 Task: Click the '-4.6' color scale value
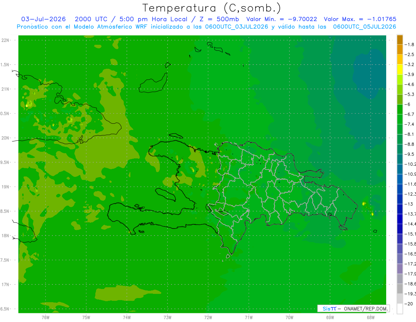[409, 84]
